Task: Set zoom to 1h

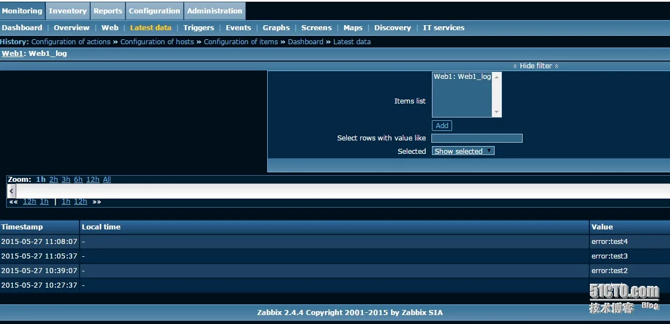Action: pyautogui.click(x=40, y=180)
